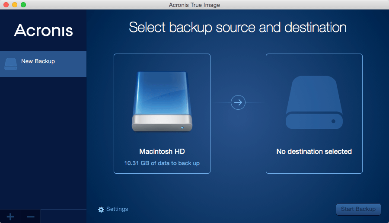389x223 pixels.
Task: Add a new backup with plus icon
Action: pyautogui.click(x=10, y=217)
